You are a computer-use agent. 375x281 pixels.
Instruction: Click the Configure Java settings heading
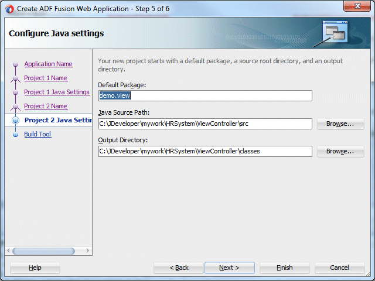click(x=56, y=33)
